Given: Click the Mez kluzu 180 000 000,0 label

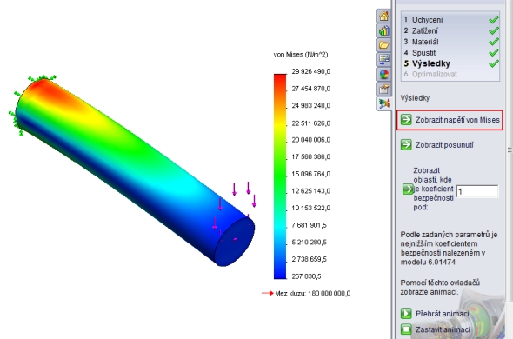Looking at the screenshot, I should 312,293.
